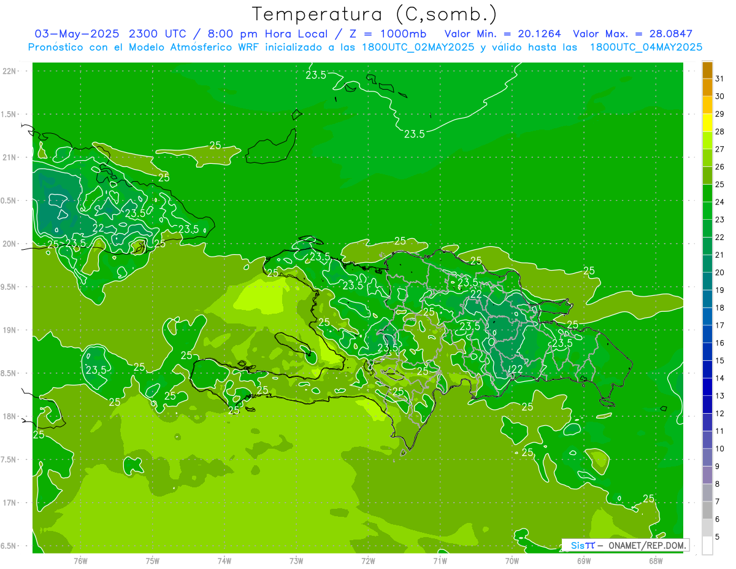Click the 76W longitude axis label
Screen dimensions: 736x569
click(80, 561)
